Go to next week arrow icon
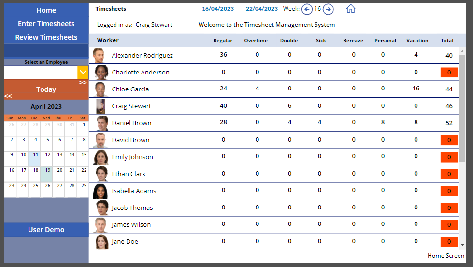 click(328, 9)
